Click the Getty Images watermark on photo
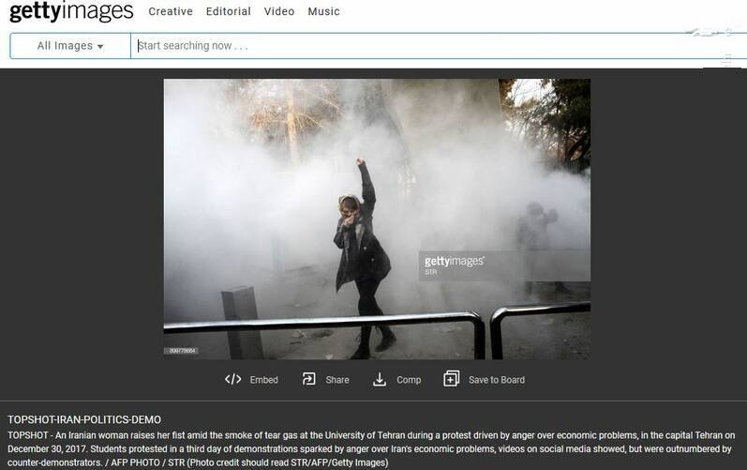This screenshot has width=747, height=470. pyautogui.click(x=454, y=261)
